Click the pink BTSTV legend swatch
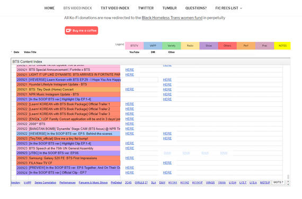 [134, 46]
